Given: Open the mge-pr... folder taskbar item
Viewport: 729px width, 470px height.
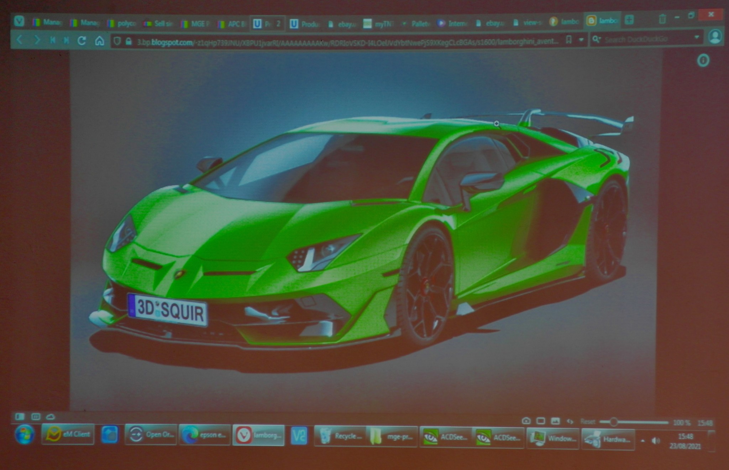Looking at the screenshot, I should click(x=392, y=437).
